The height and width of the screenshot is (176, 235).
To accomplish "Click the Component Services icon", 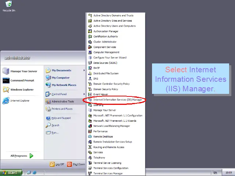I will (90, 47).
